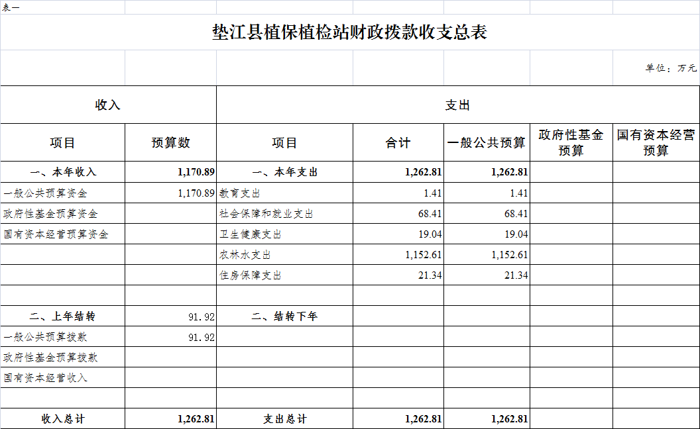700x429 pixels.
Task: Select the 一、本年支出 row label
Action: click(285, 172)
